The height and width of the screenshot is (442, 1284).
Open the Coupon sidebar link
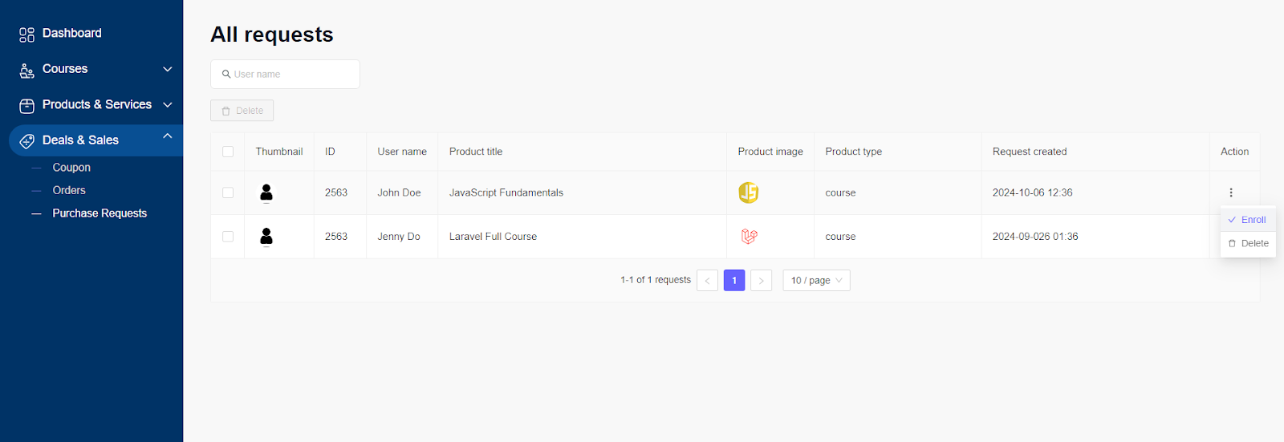[x=71, y=168]
